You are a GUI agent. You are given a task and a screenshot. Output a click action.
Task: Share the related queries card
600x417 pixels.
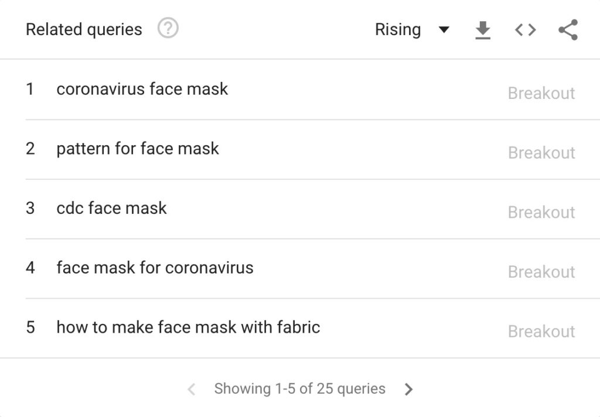pyautogui.click(x=568, y=30)
